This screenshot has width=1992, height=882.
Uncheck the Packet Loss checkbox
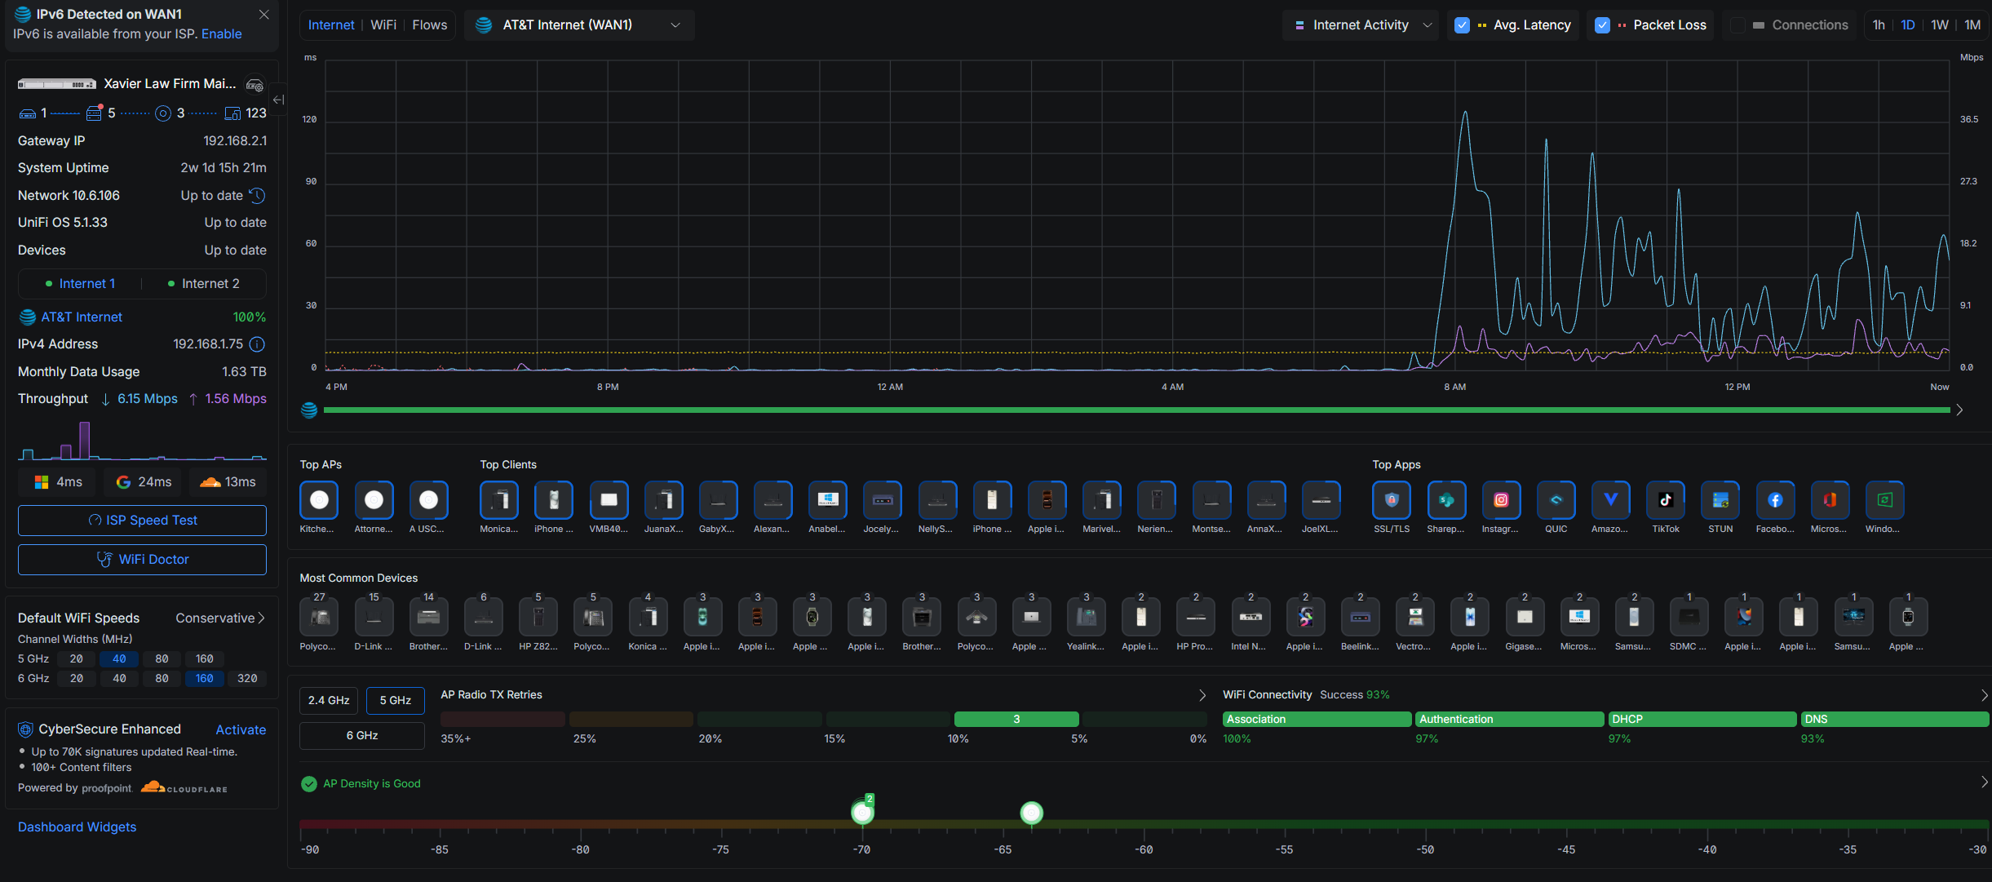(x=1602, y=25)
